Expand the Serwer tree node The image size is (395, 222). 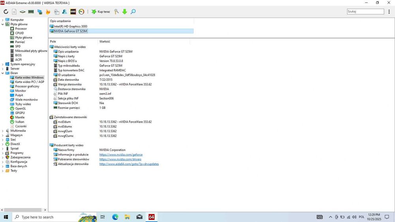click(x=2, y=69)
